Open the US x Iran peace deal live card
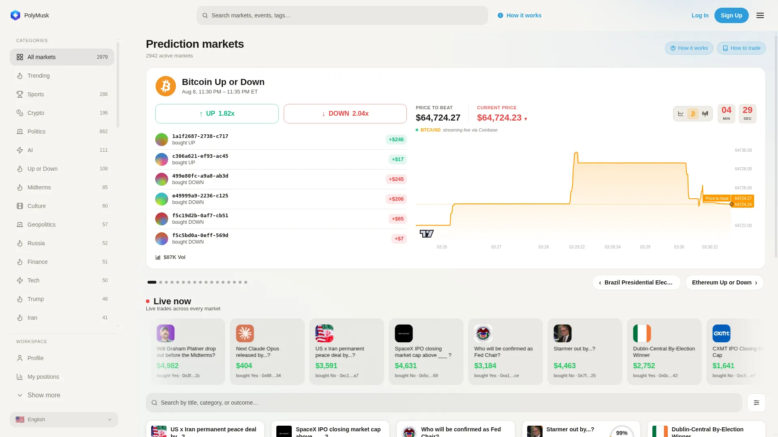This screenshot has width=778, height=437. click(x=347, y=352)
